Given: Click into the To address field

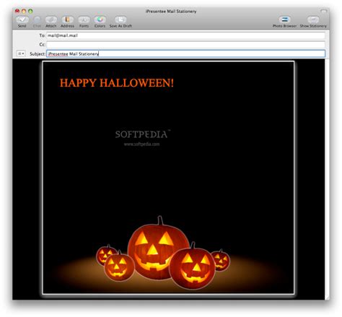Looking at the screenshot, I should coord(185,35).
